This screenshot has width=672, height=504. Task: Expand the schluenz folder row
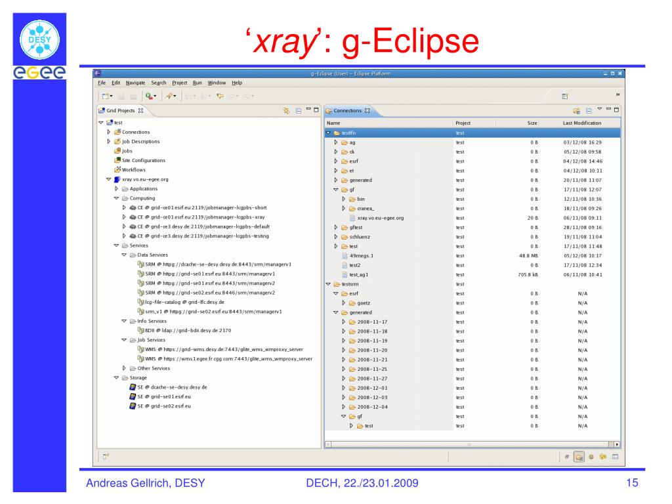[x=336, y=236]
